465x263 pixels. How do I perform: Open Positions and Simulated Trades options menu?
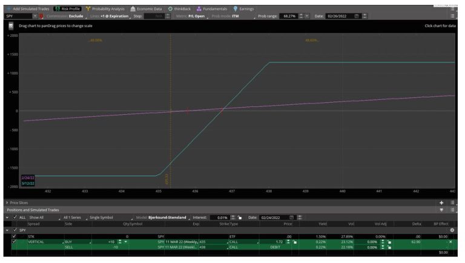pos(452,210)
